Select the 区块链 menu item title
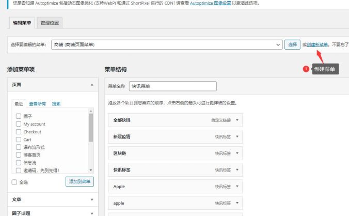Viewport: 349px width, 216px height. click(120, 153)
